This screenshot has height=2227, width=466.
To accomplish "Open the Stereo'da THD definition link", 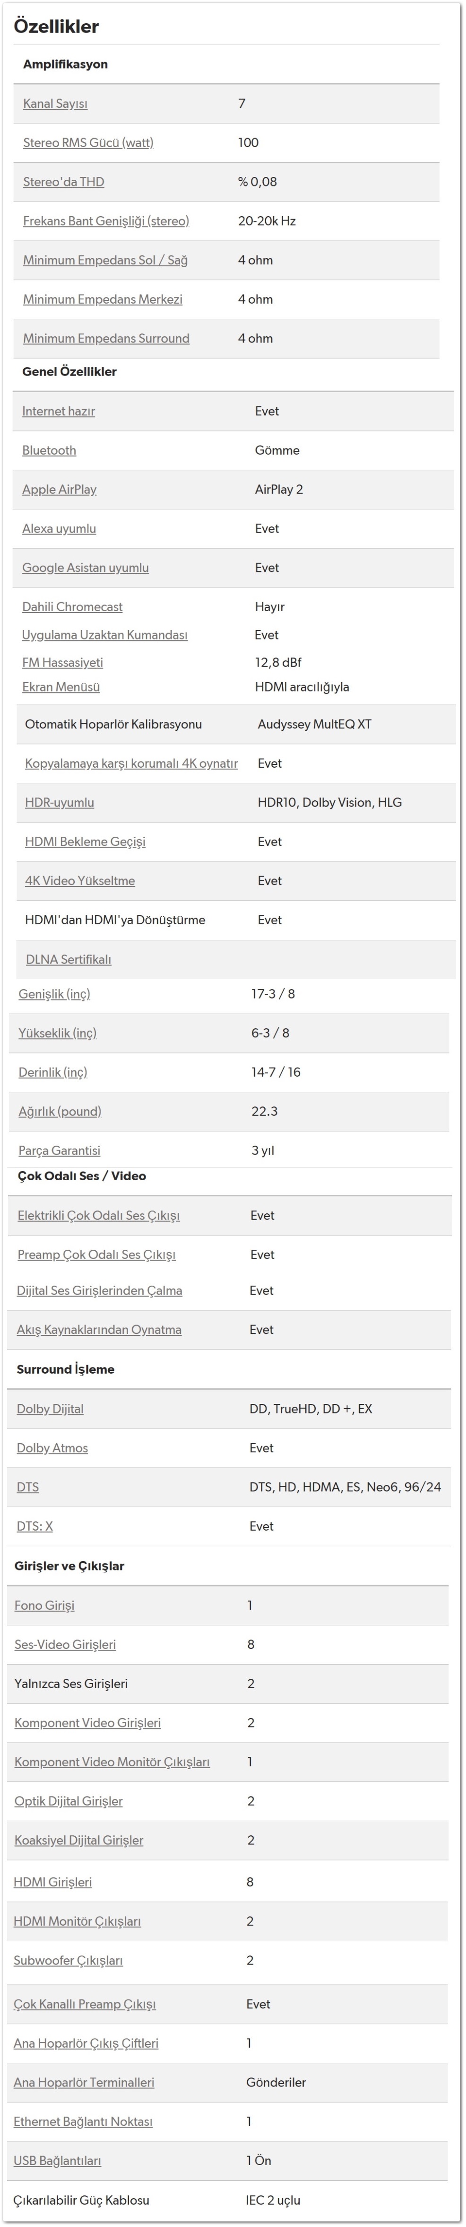I will pyautogui.click(x=64, y=182).
